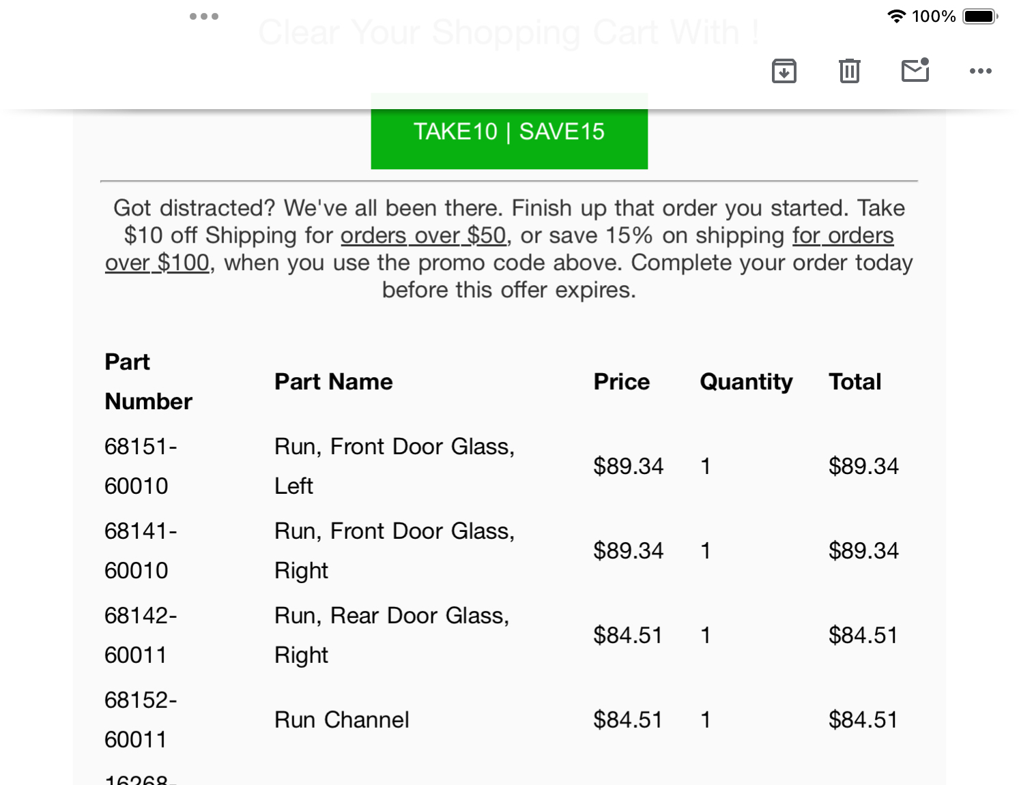The height and width of the screenshot is (785, 1019).
Task: Tap the three-dot multitasking indicator at top
Action: pos(204,16)
